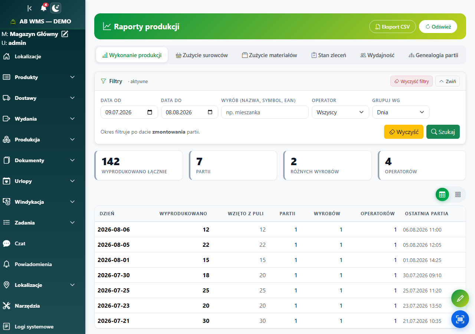Switch to table view icon
The width and height of the screenshot is (475, 334).
pos(442,194)
